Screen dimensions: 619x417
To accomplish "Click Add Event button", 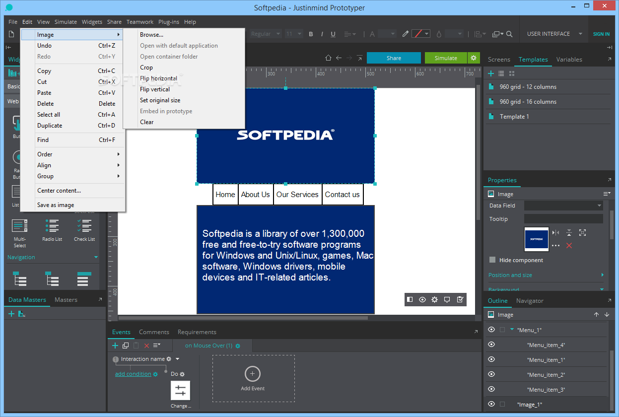I will [x=253, y=379].
